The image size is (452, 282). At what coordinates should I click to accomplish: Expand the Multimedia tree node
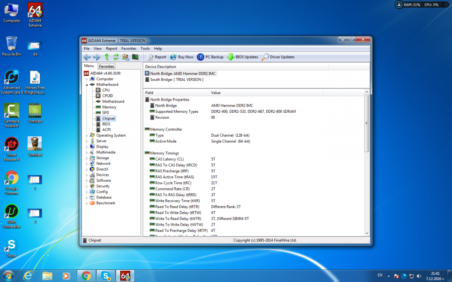(86, 152)
